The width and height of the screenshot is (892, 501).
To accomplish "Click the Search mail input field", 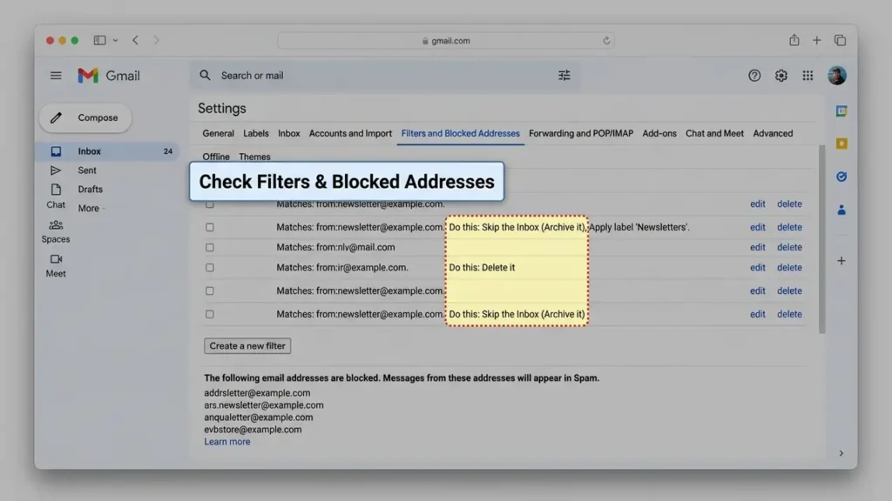I will [x=387, y=76].
